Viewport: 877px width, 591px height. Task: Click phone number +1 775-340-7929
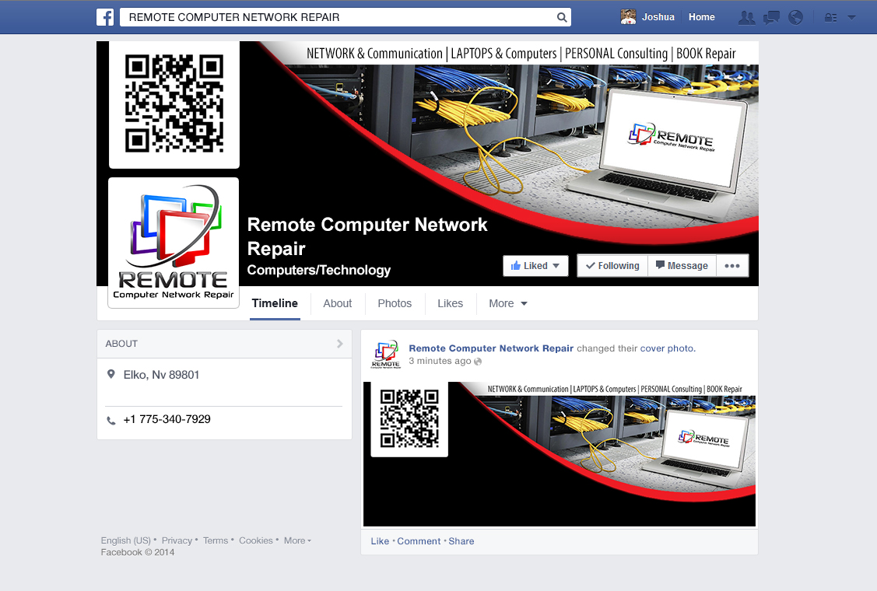[167, 419]
